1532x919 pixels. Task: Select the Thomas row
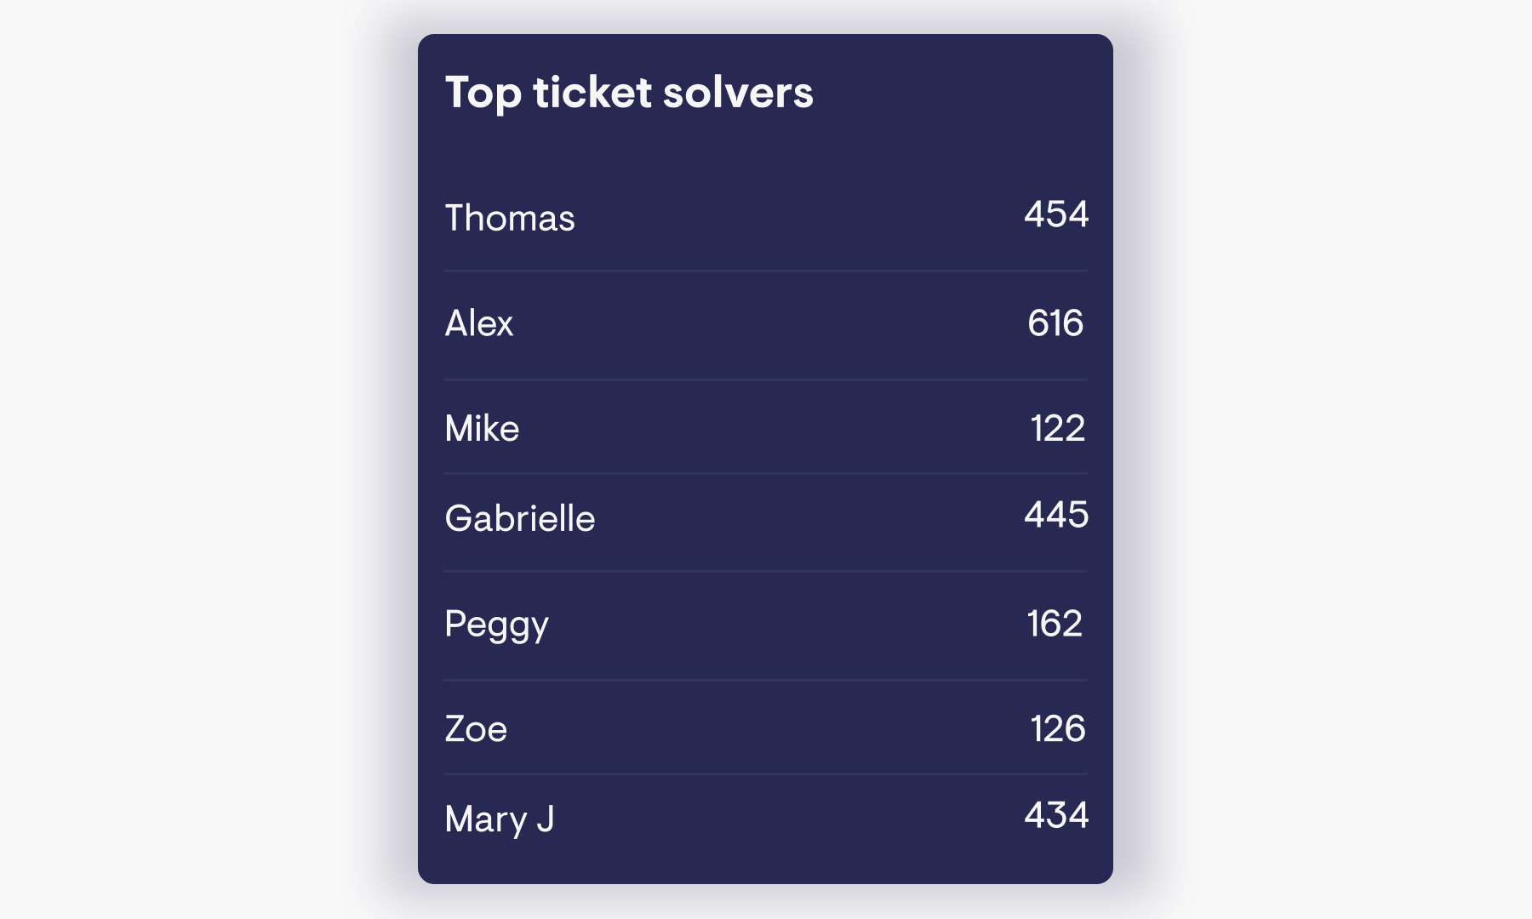coord(766,217)
